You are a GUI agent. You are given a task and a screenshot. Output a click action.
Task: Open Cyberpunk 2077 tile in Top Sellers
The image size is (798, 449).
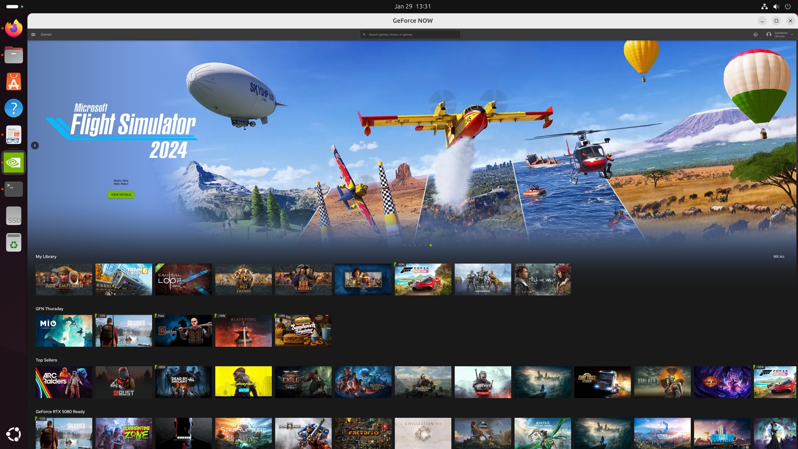point(244,382)
